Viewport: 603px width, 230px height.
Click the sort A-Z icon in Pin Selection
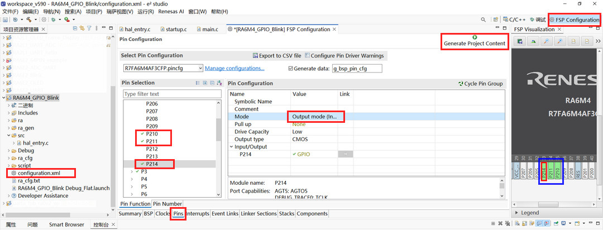click(x=219, y=83)
